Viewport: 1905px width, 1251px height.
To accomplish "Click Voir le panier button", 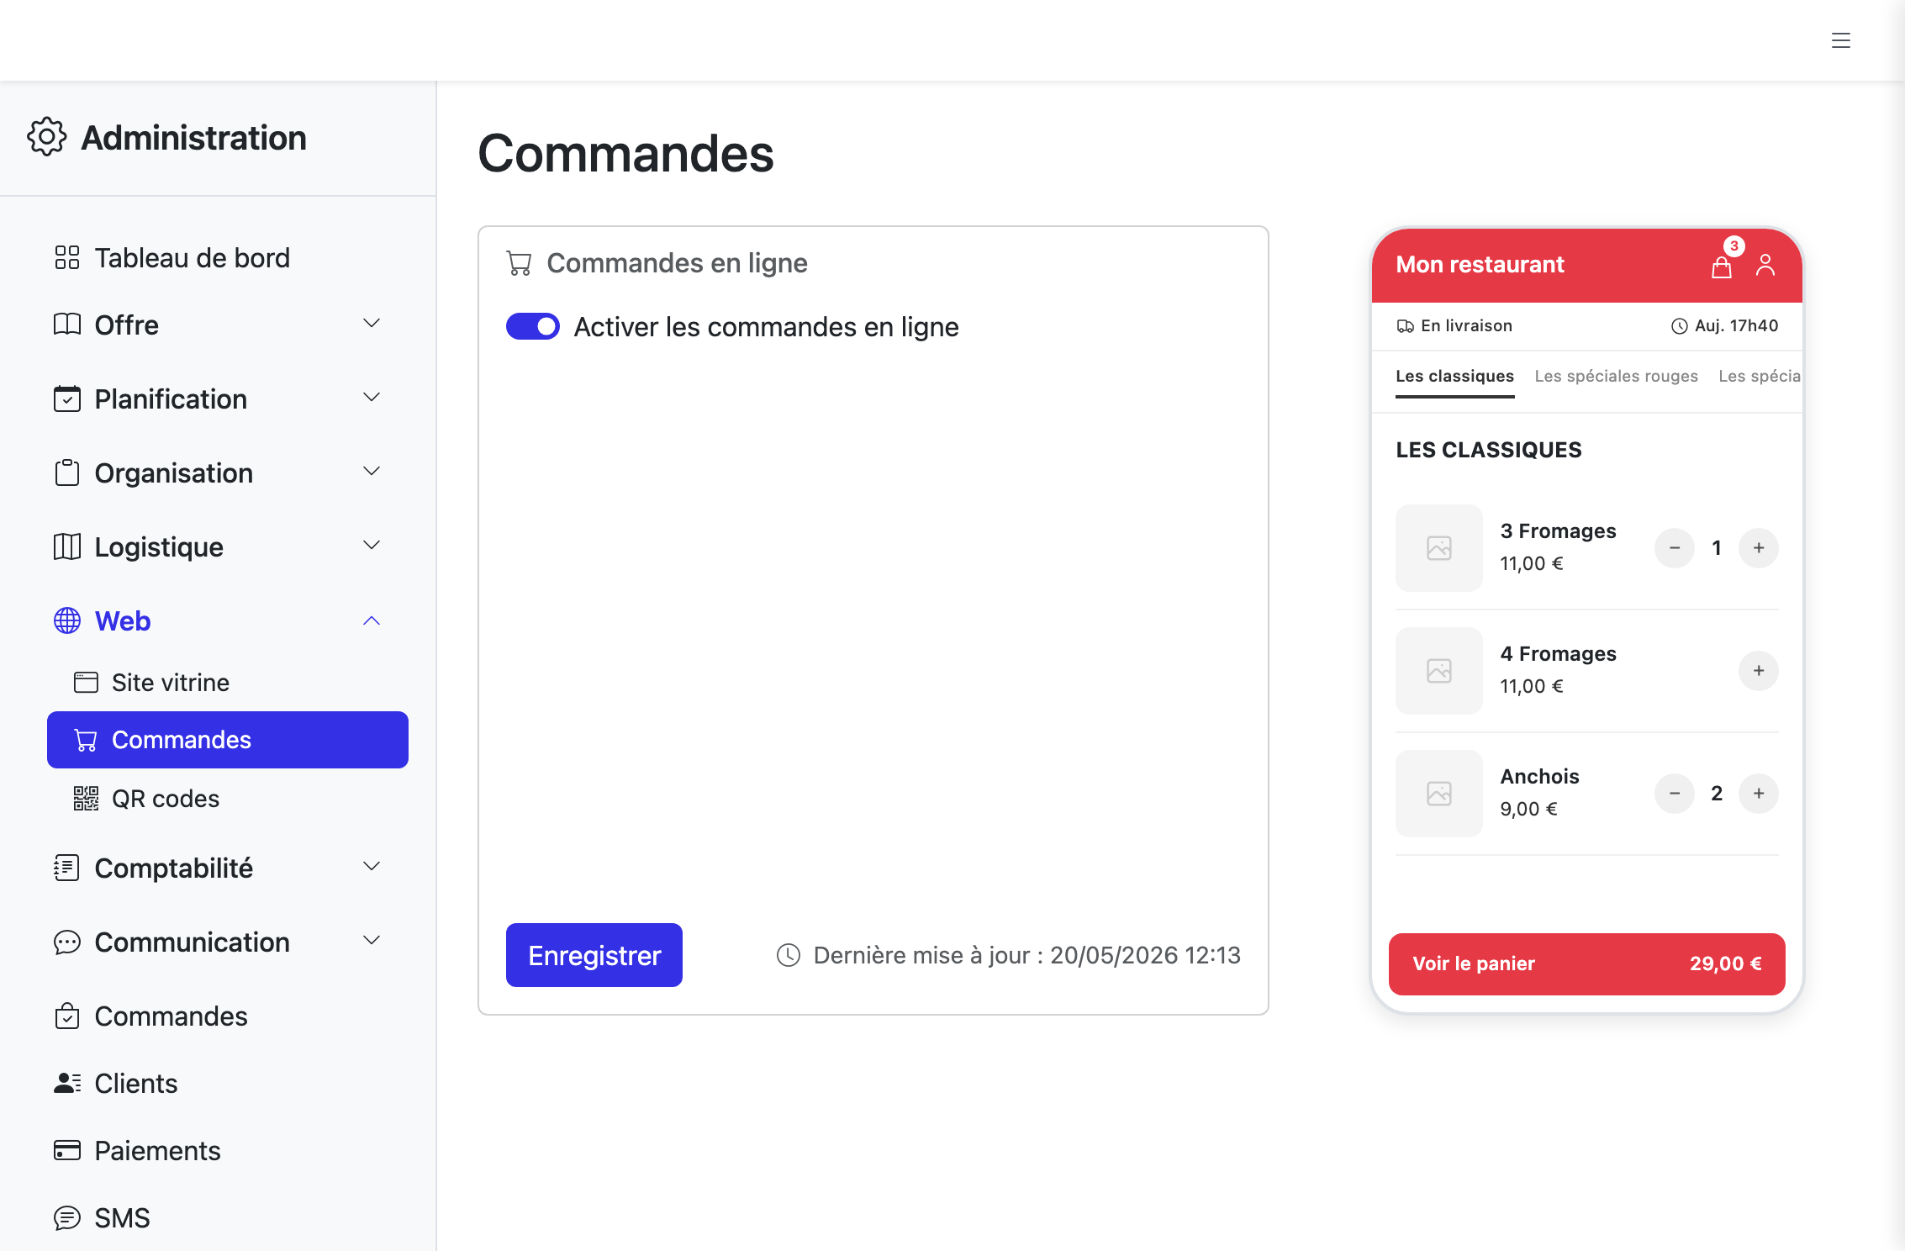I will click(1586, 963).
